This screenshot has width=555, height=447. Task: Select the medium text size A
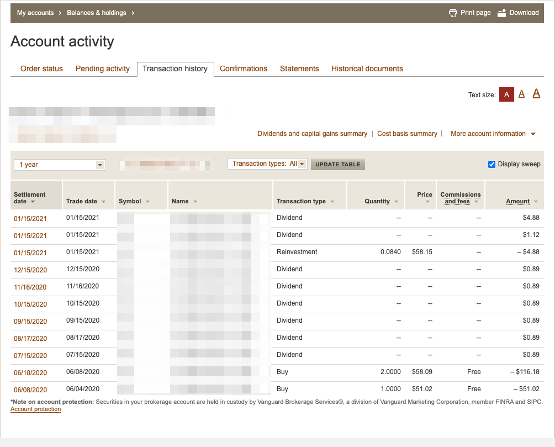tap(521, 94)
